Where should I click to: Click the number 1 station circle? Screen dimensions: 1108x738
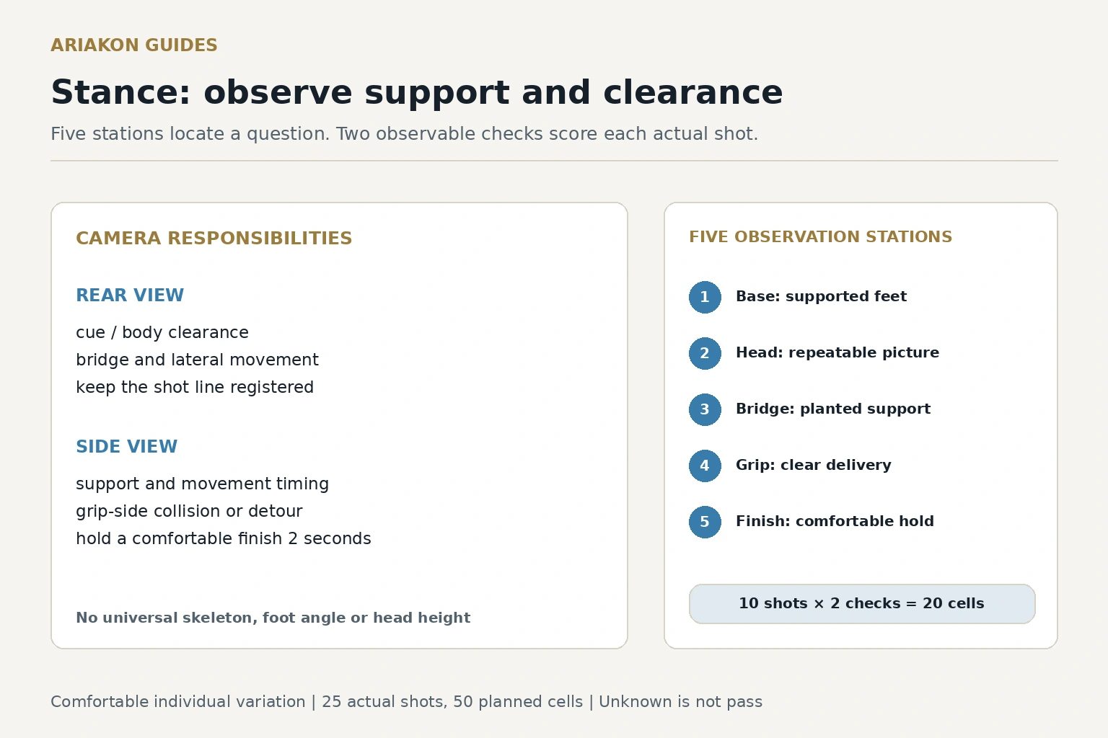pos(705,297)
